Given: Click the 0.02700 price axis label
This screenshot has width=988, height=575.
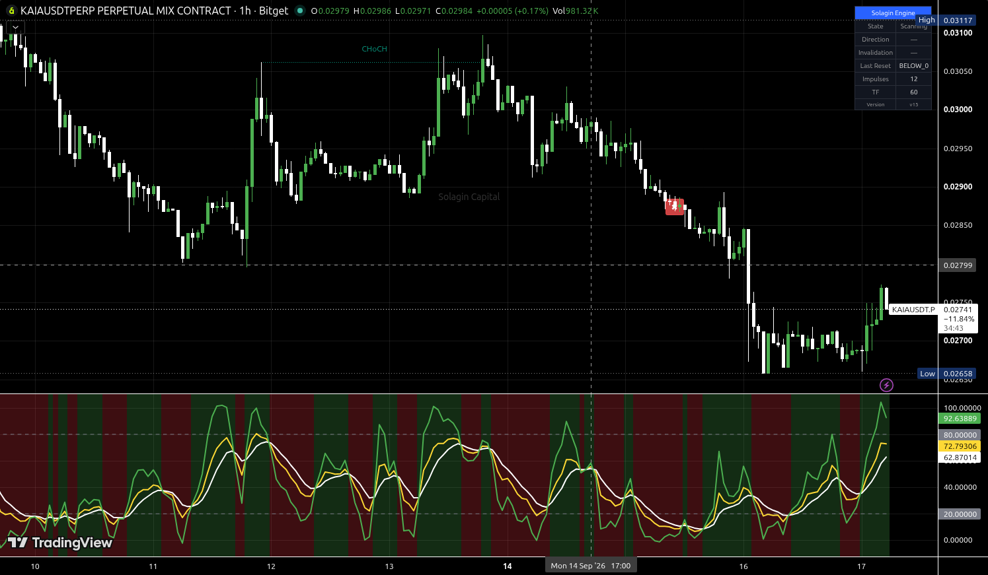Looking at the screenshot, I should tap(958, 341).
